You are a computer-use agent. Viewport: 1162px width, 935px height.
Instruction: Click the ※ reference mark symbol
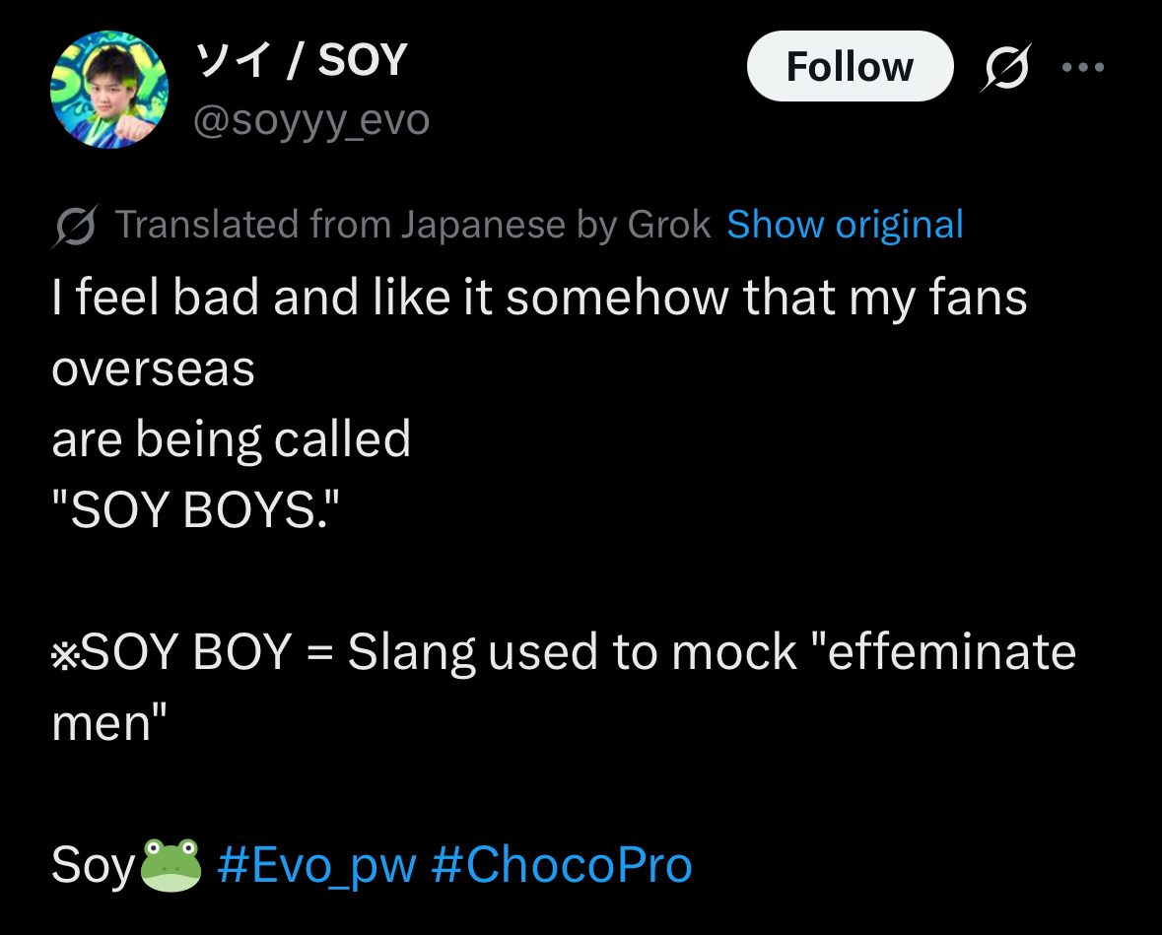[65, 654]
